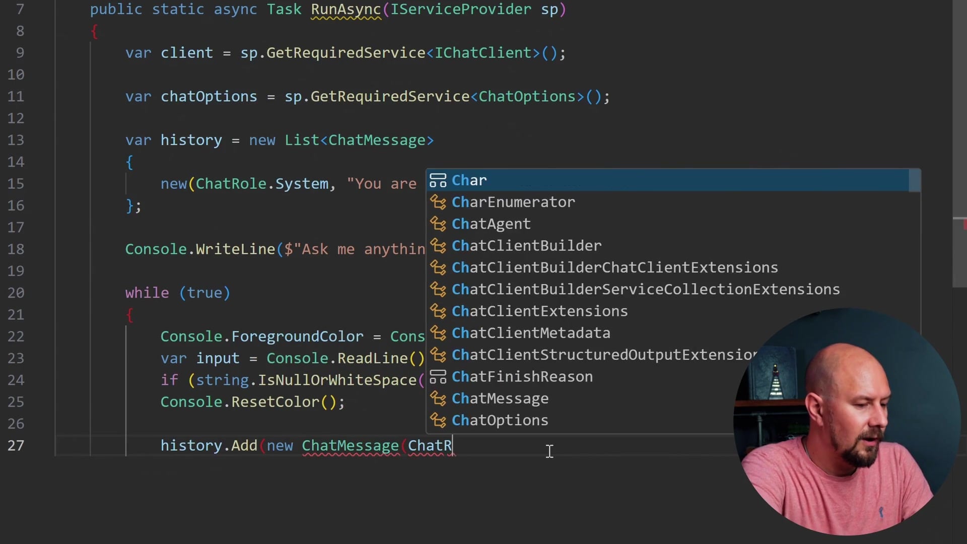Screen dimensions: 967x544
Task: Click the class icon beside CharEnumerator
Action: pos(438,202)
